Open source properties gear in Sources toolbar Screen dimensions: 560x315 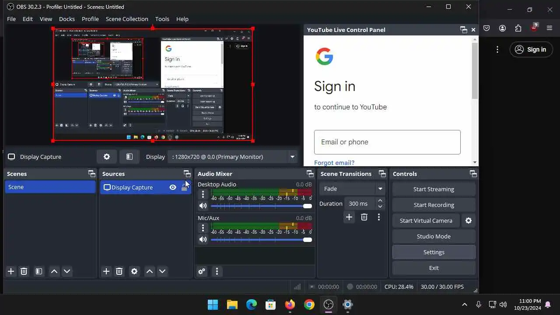134,271
